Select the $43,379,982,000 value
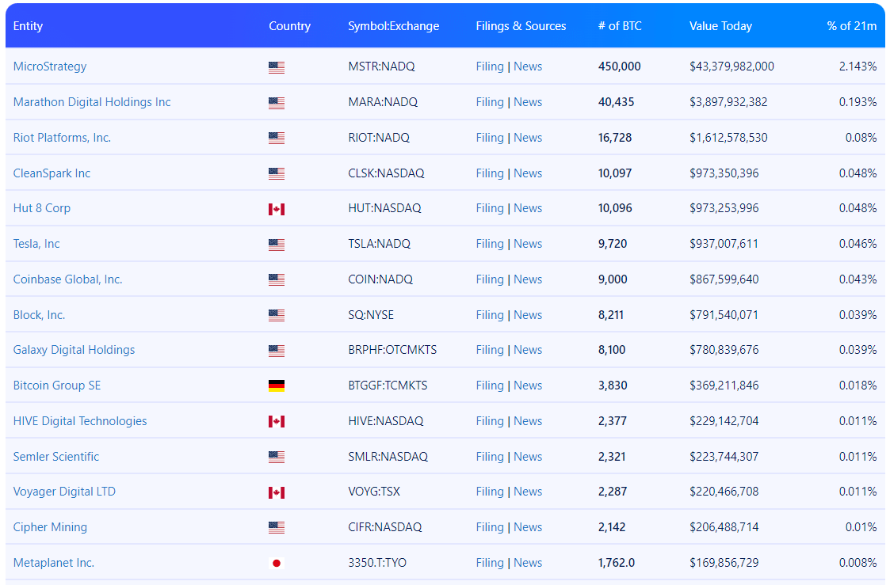This screenshot has width=890, height=585. (731, 66)
